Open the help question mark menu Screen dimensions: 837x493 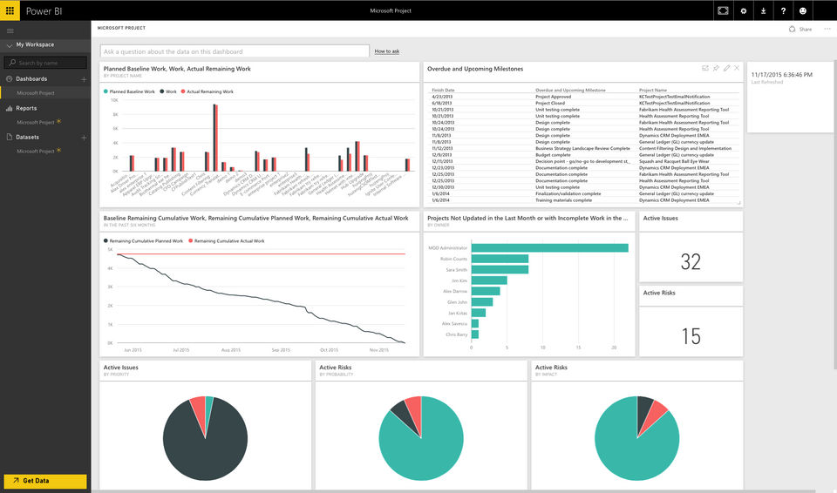pos(783,10)
